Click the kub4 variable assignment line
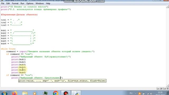 [x=18, y=38]
